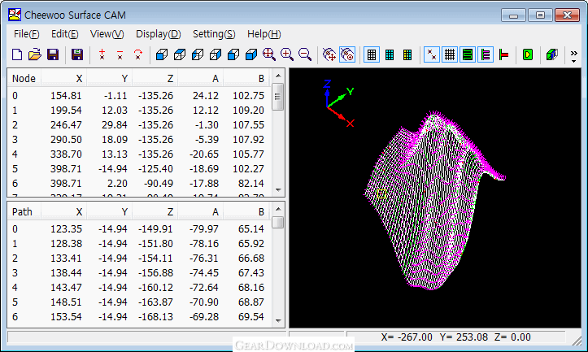This screenshot has height=352, width=588.
Task: Toggle the yellow grid table icon
Action: tap(407, 54)
